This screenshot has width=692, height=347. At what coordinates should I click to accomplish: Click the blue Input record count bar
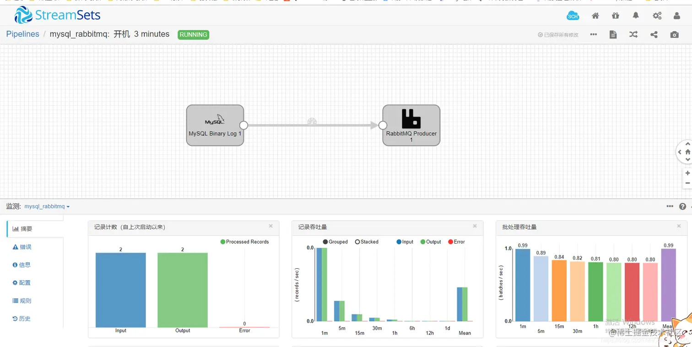tap(121, 290)
